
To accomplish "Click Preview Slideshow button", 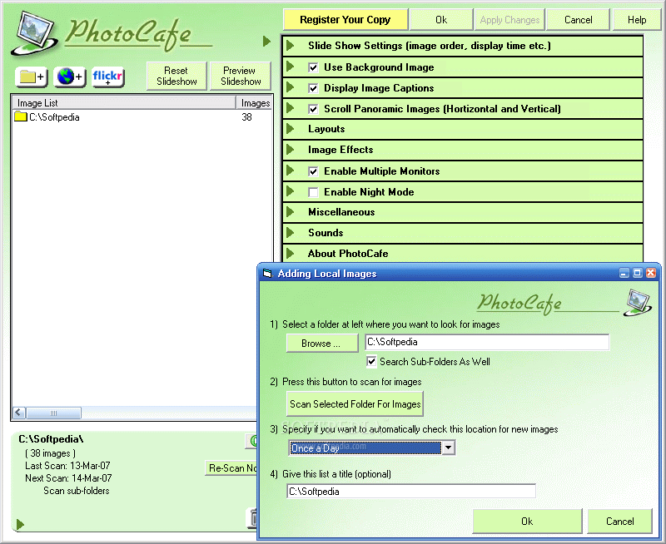I will (241, 76).
